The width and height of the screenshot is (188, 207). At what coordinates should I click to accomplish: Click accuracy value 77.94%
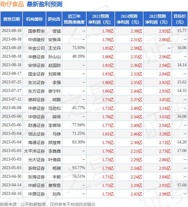click(x=79, y=125)
